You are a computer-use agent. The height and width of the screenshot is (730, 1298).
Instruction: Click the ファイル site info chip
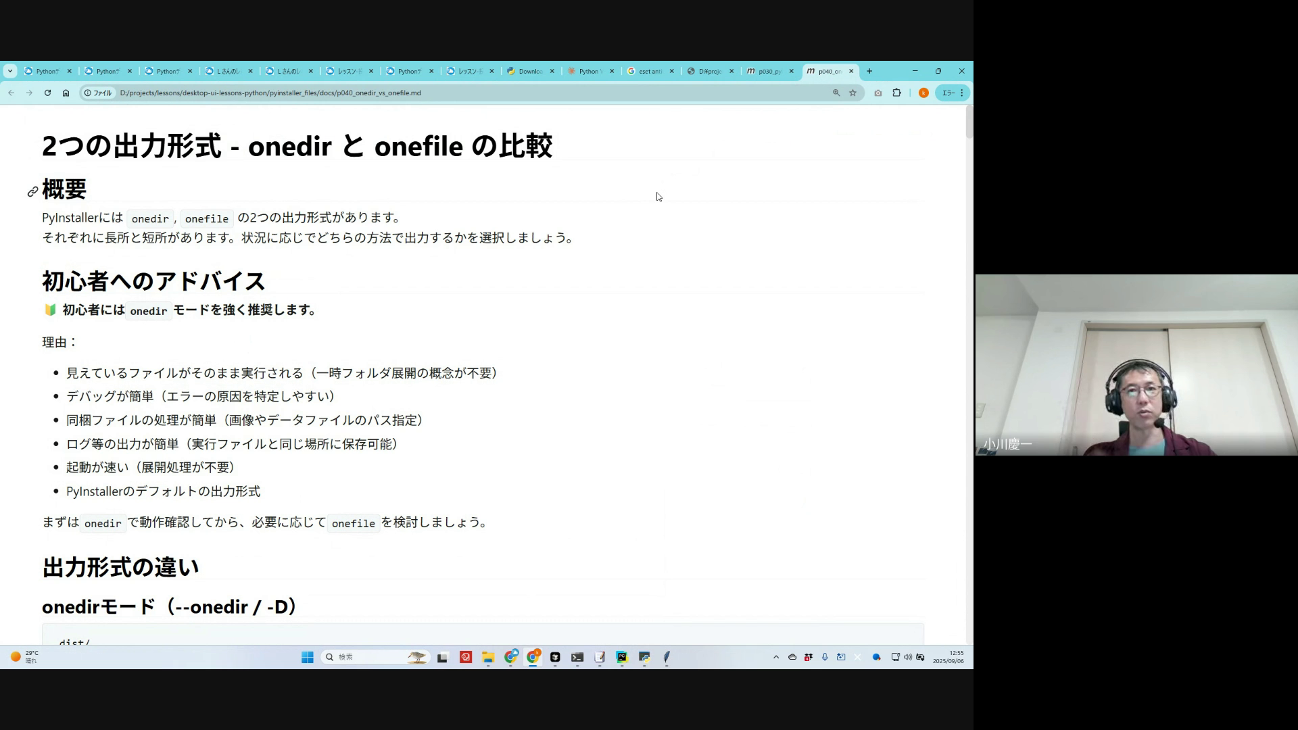pos(98,93)
